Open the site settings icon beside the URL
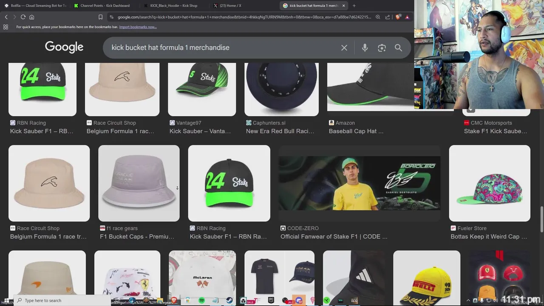544x306 pixels. pos(111,17)
